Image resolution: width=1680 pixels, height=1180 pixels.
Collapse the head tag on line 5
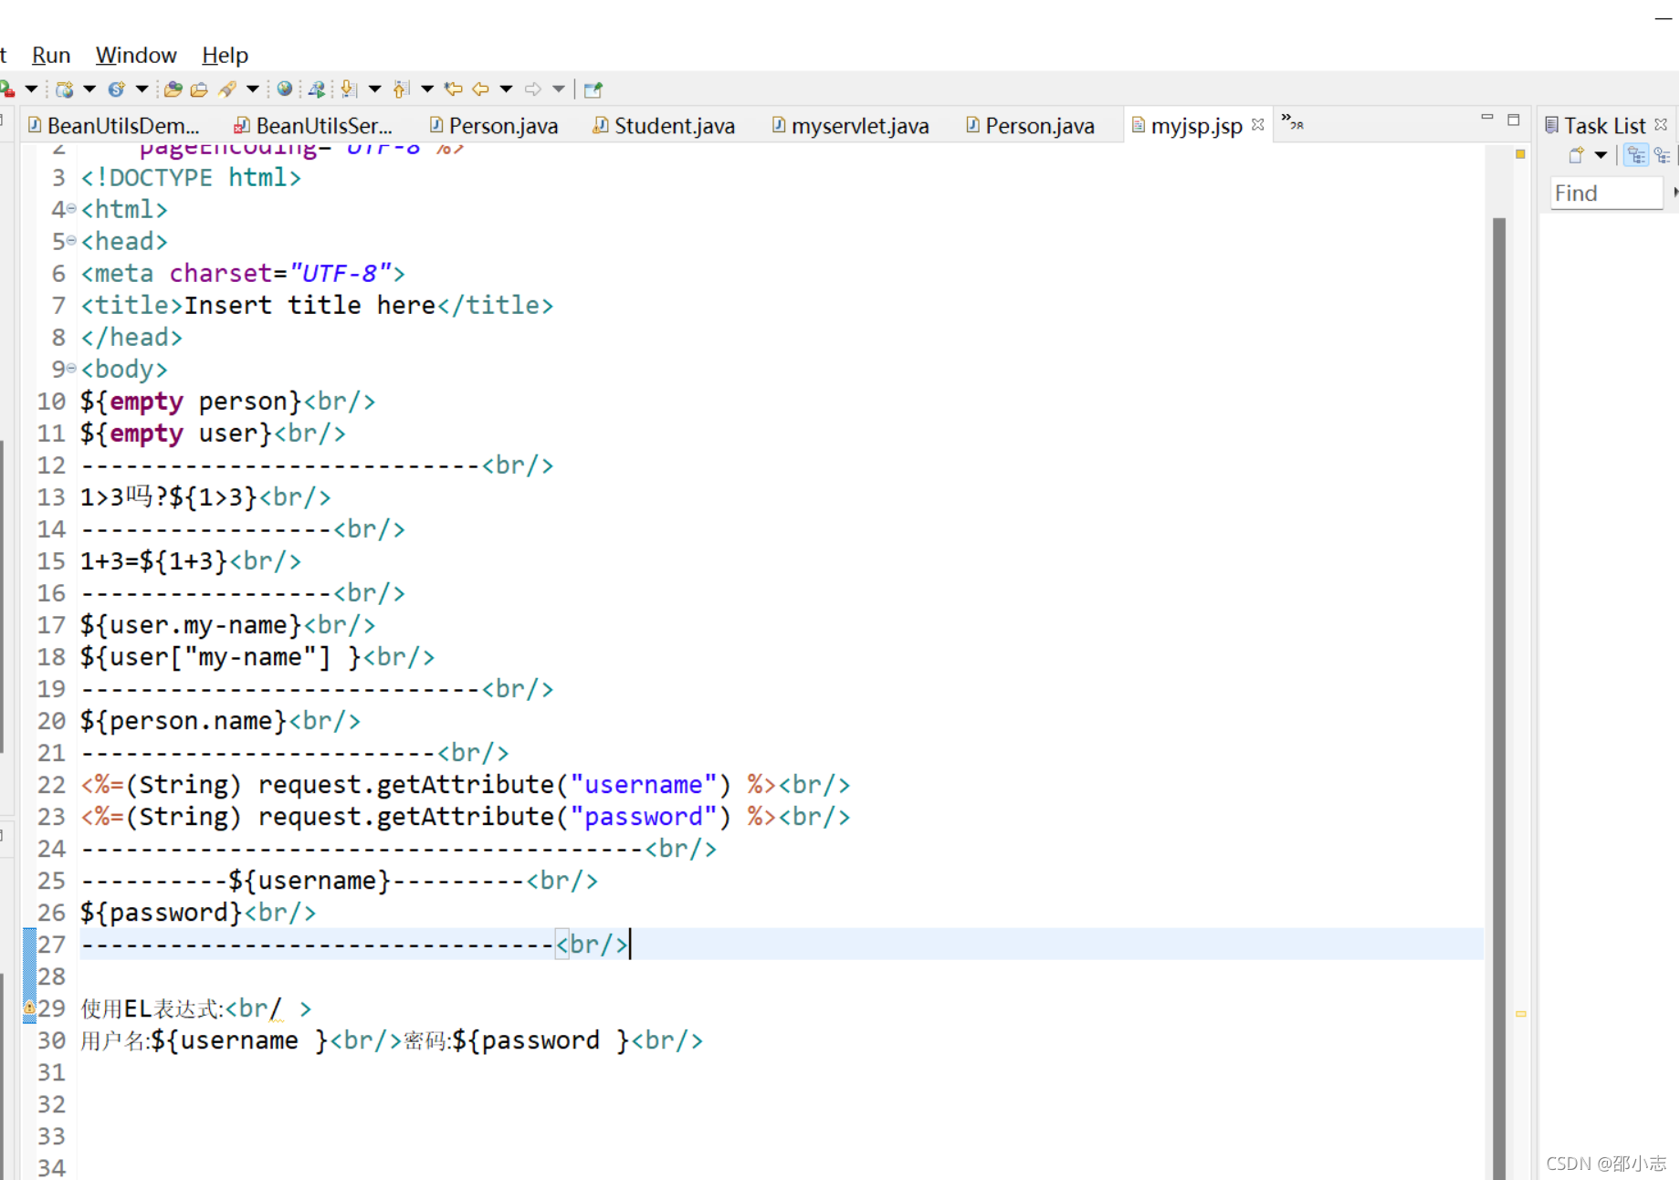71,241
